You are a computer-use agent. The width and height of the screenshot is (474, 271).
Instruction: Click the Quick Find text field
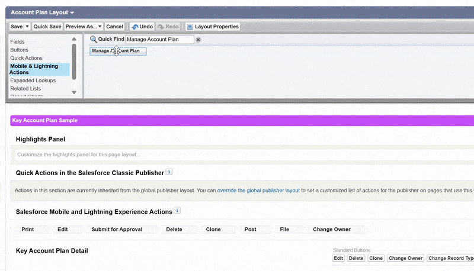[x=159, y=40]
